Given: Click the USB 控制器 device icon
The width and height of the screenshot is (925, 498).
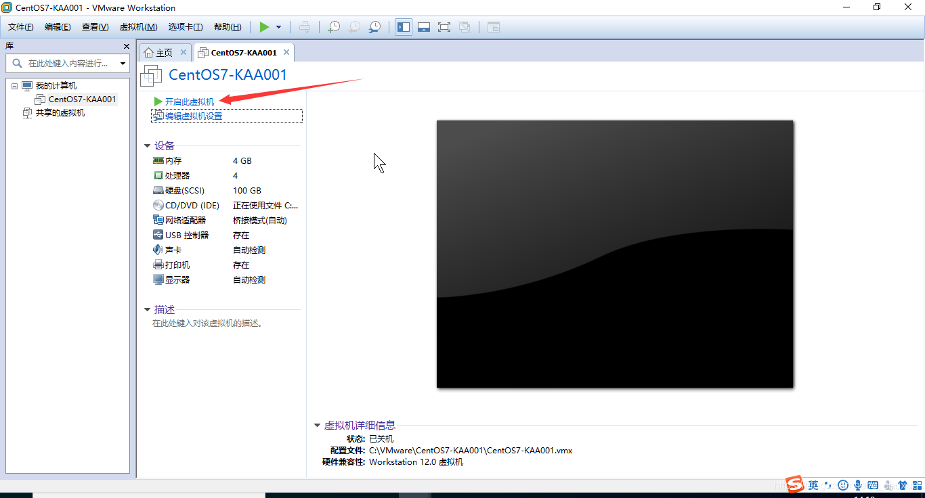Looking at the screenshot, I should pyautogui.click(x=158, y=235).
